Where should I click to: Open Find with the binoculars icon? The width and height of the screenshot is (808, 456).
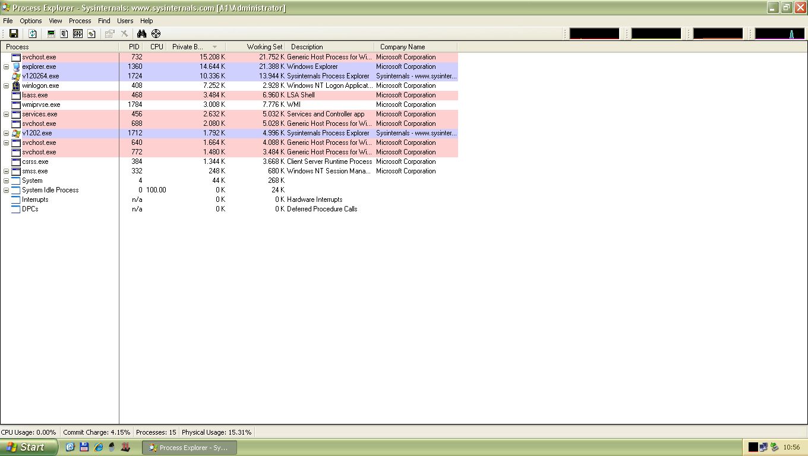[141, 34]
